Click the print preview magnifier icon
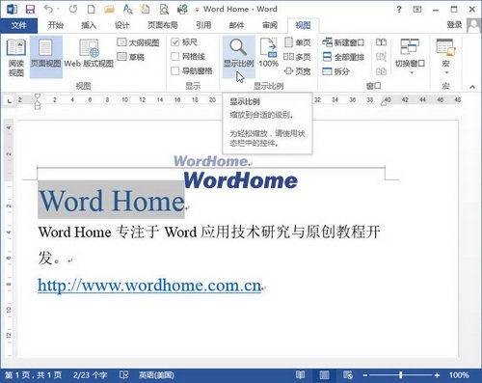This screenshot has height=383, width=482. coord(164,10)
